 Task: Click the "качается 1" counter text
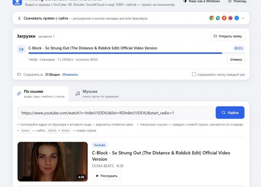click(46, 37)
